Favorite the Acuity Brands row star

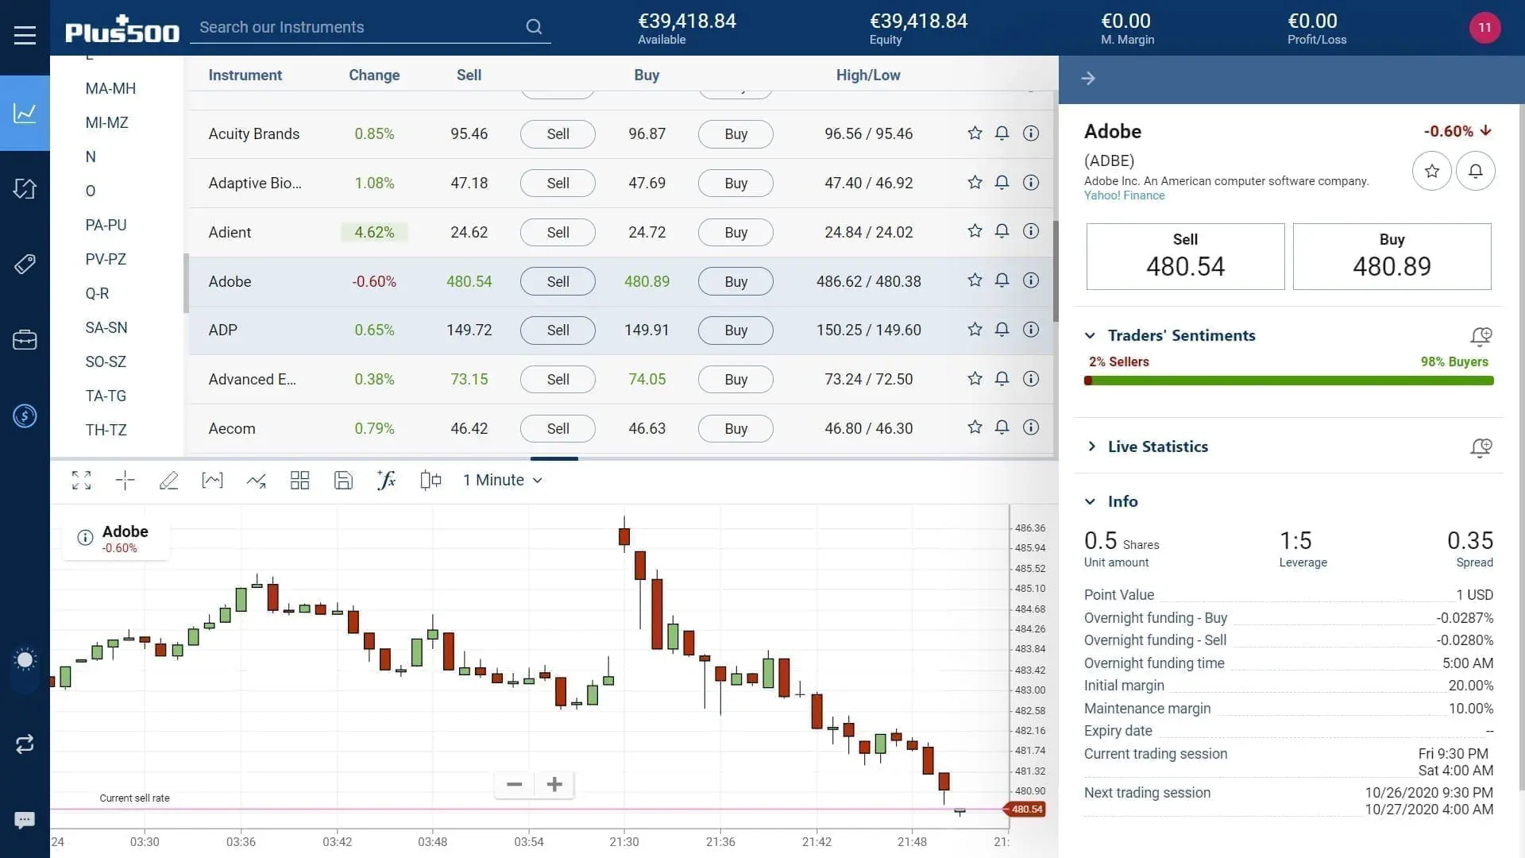975,133
